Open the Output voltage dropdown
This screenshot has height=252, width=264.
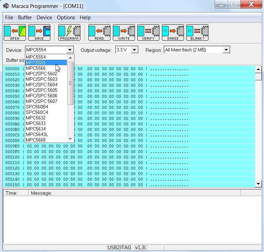[x=135, y=50]
